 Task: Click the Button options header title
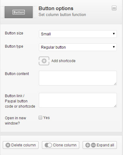pos(56,9)
